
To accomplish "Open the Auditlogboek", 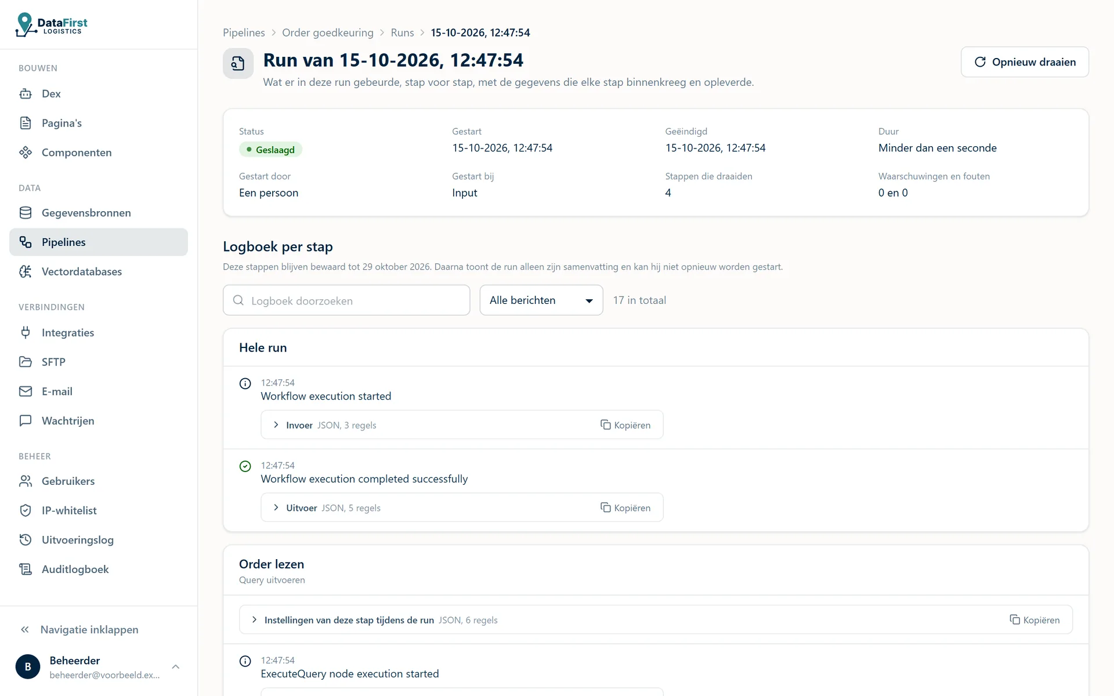I will point(99,569).
